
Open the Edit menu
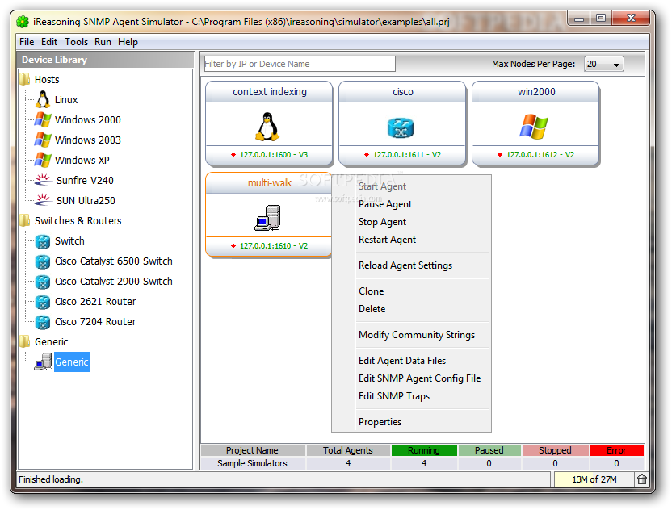[x=49, y=41]
